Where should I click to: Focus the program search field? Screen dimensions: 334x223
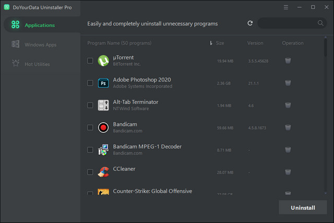(x=287, y=24)
